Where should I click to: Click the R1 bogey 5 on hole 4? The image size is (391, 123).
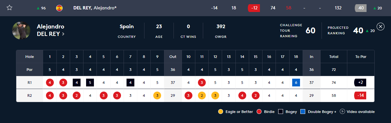(90, 83)
